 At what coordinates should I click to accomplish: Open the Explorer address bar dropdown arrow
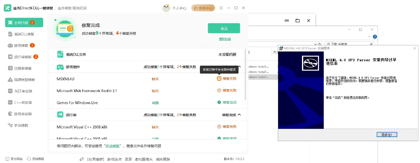point(315,44)
